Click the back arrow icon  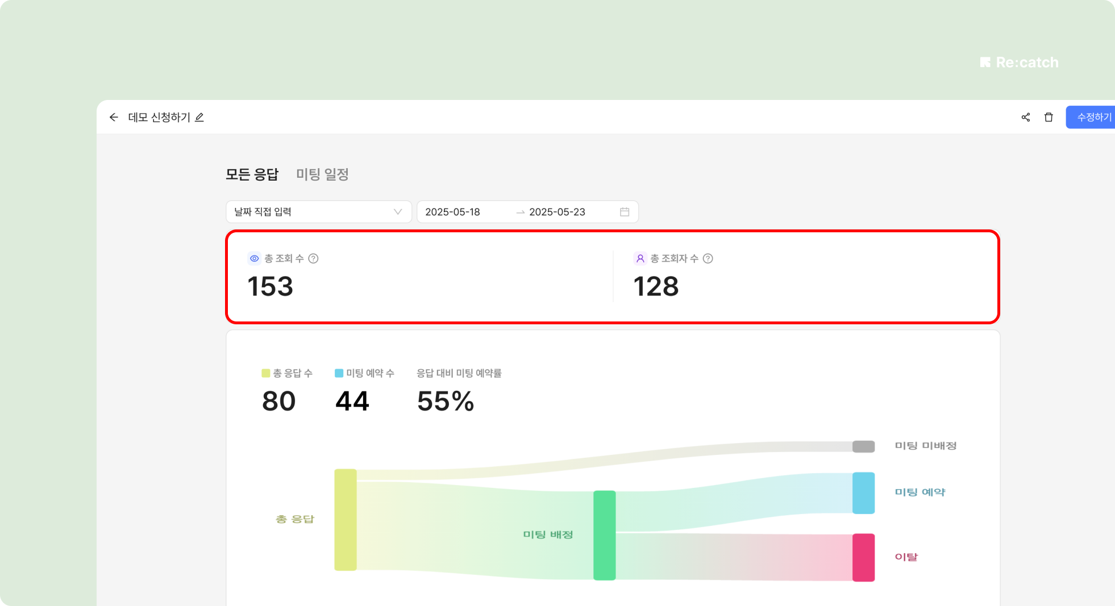(114, 117)
